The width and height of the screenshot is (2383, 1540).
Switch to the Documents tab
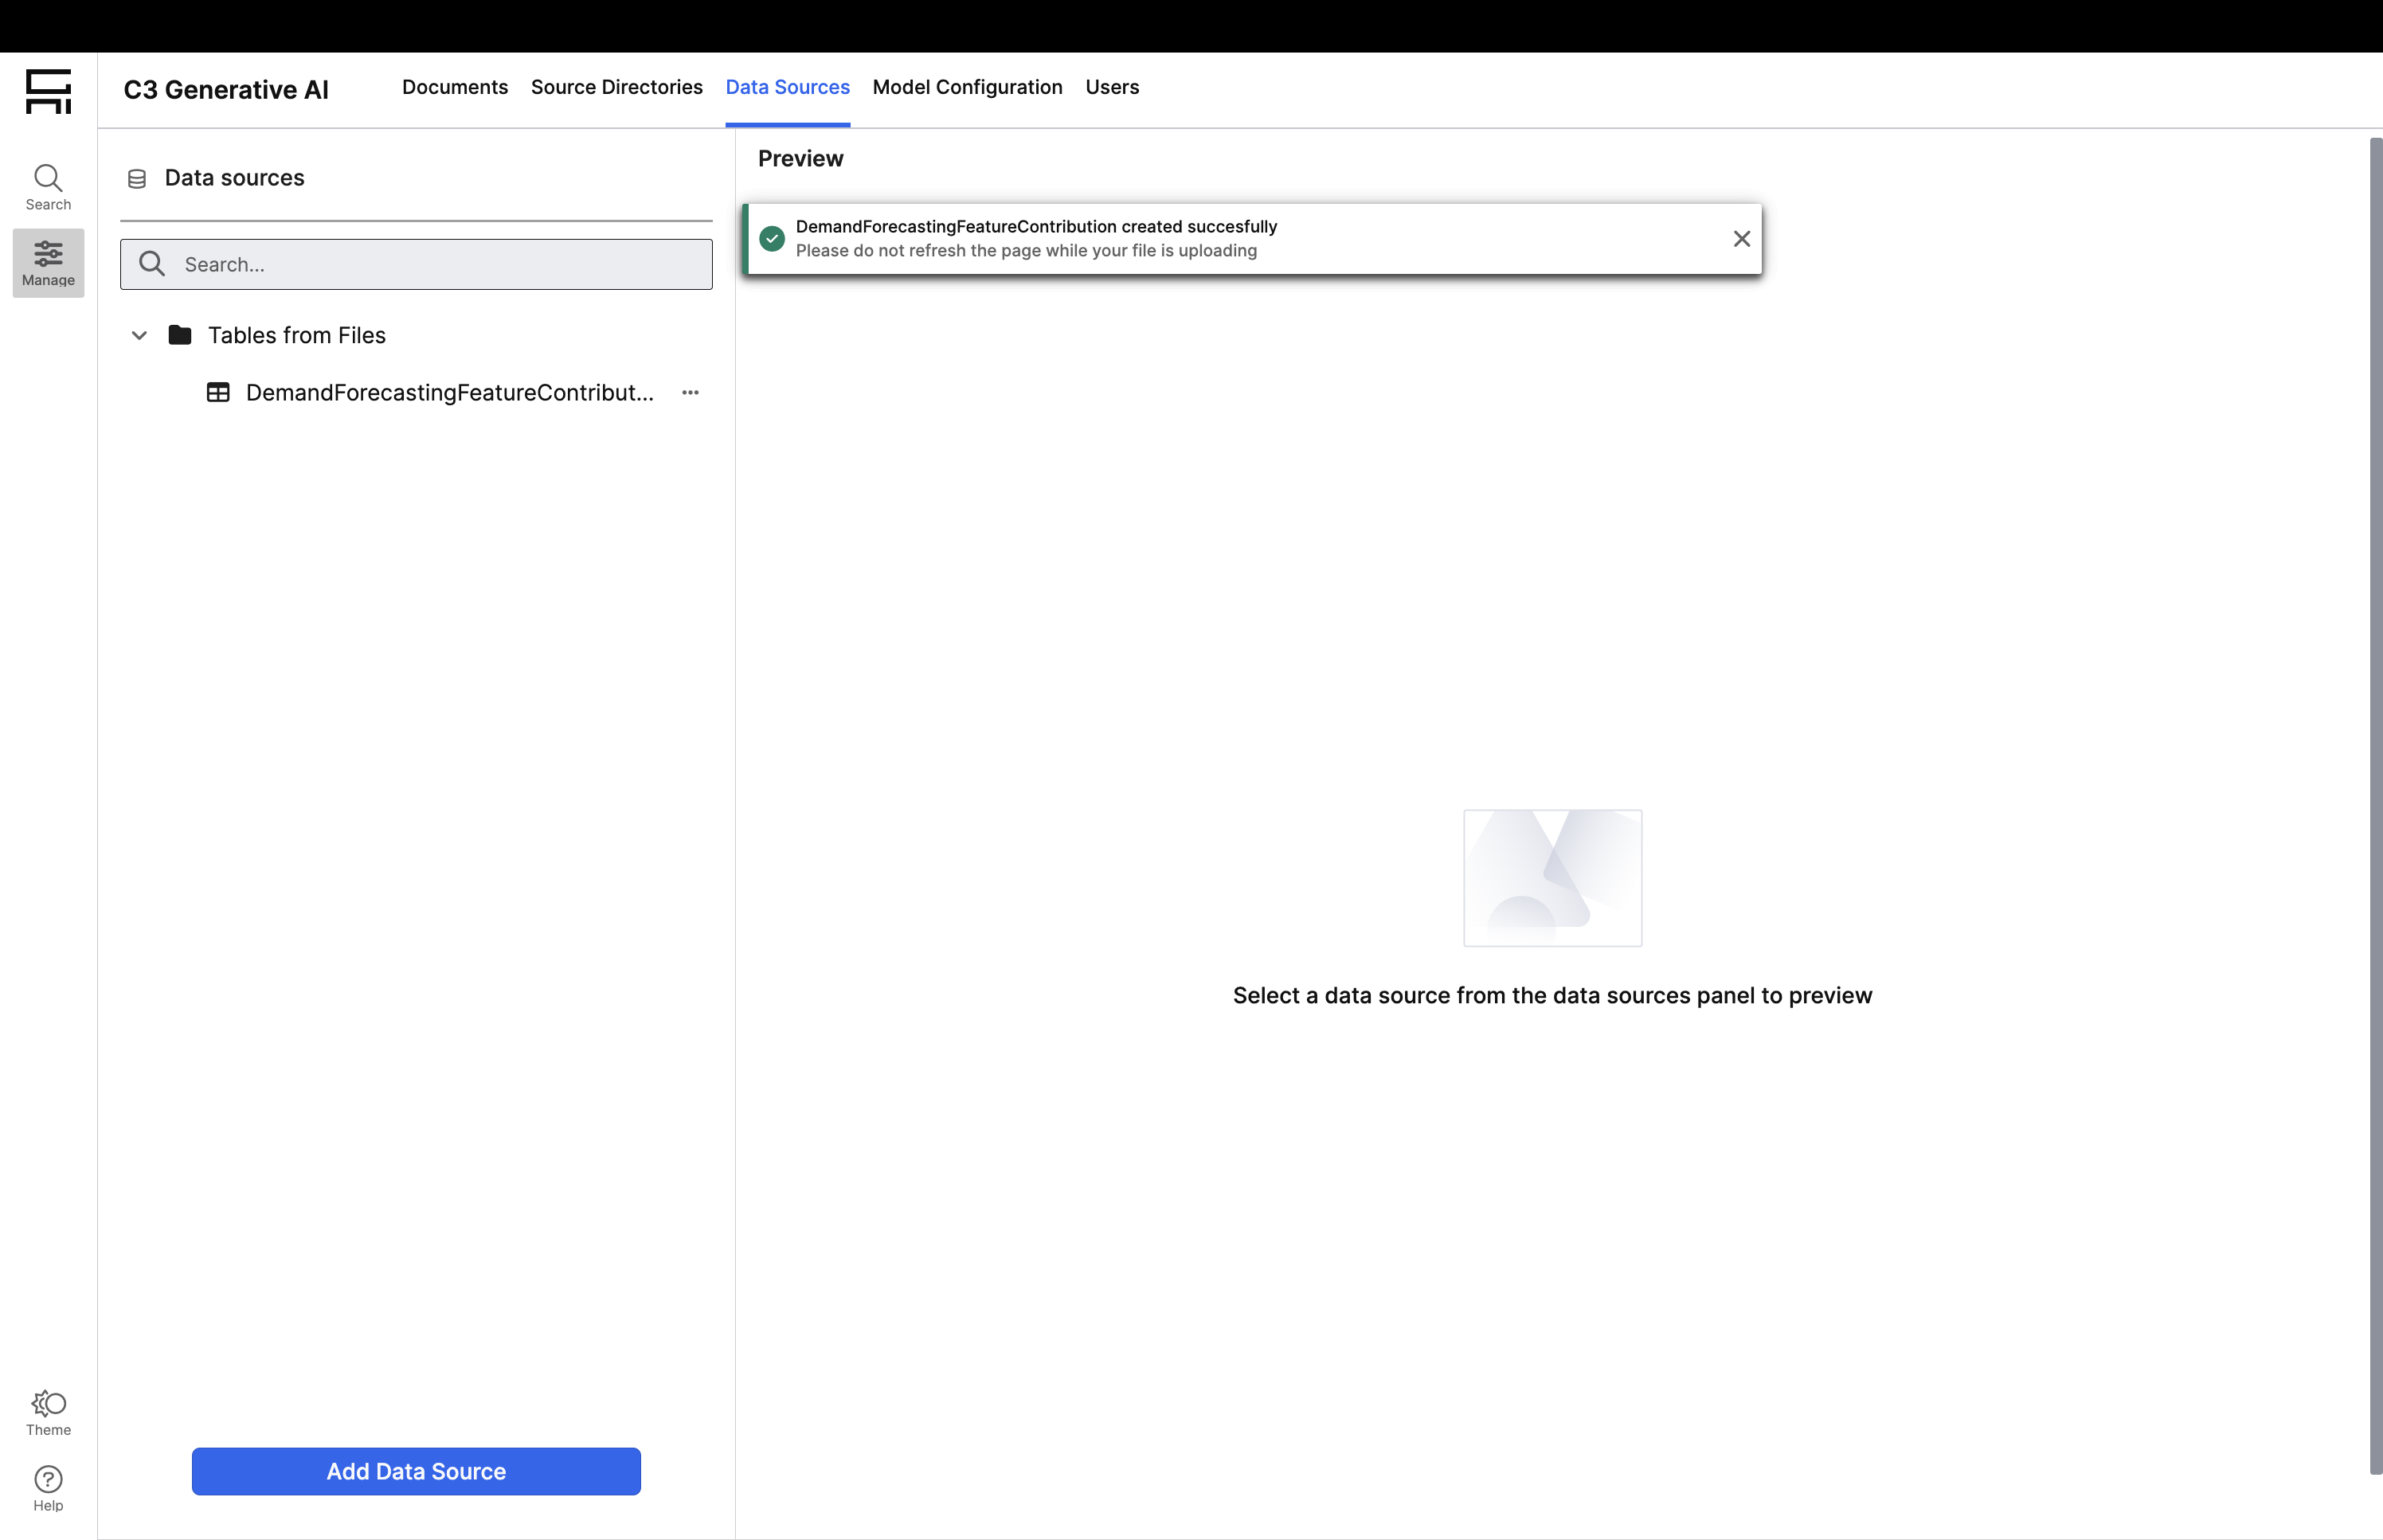(x=455, y=87)
